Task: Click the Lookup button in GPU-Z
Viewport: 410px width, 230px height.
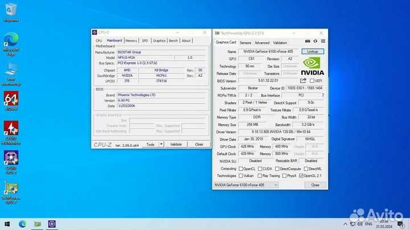Action: pyautogui.click(x=313, y=51)
